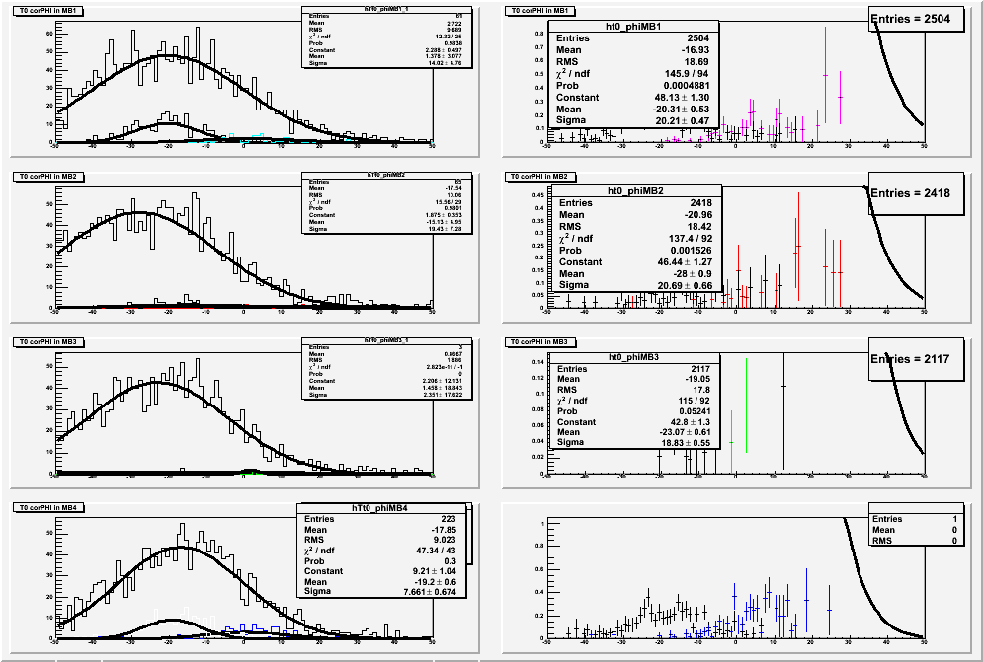Click the small stats box in the left MB1 pad
This screenshot has height=662, width=983.
pyautogui.click(x=387, y=37)
